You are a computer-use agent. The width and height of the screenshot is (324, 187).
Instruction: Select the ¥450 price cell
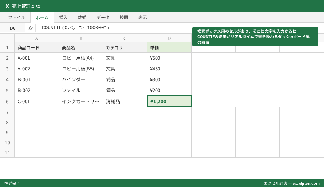(169, 69)
